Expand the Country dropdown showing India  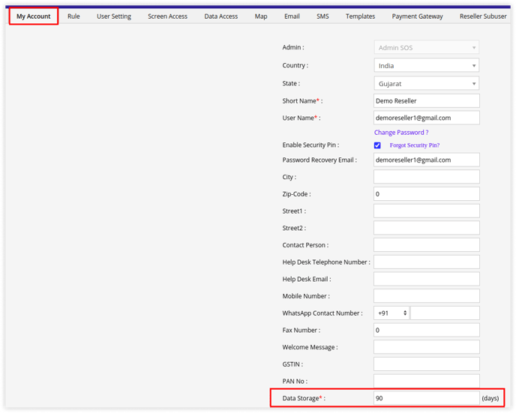coord(426,66)
